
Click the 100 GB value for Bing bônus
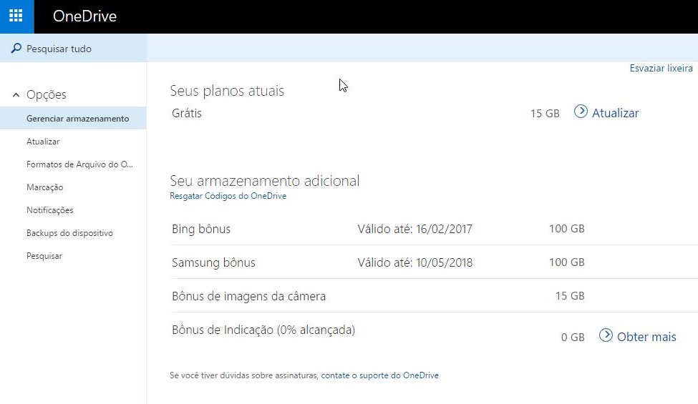coord(567,229)
